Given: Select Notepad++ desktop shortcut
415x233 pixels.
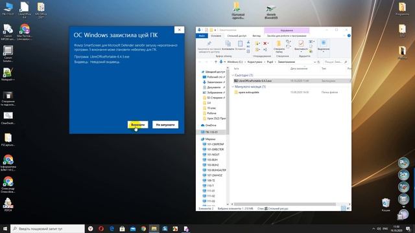Looking at the screenshot, I should click(x=8, y=74).
